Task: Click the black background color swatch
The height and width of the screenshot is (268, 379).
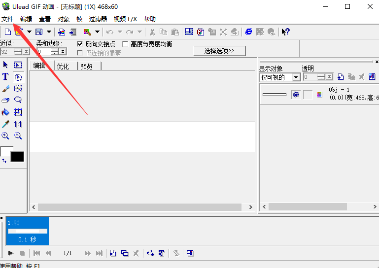Action: tap(17, 157)
